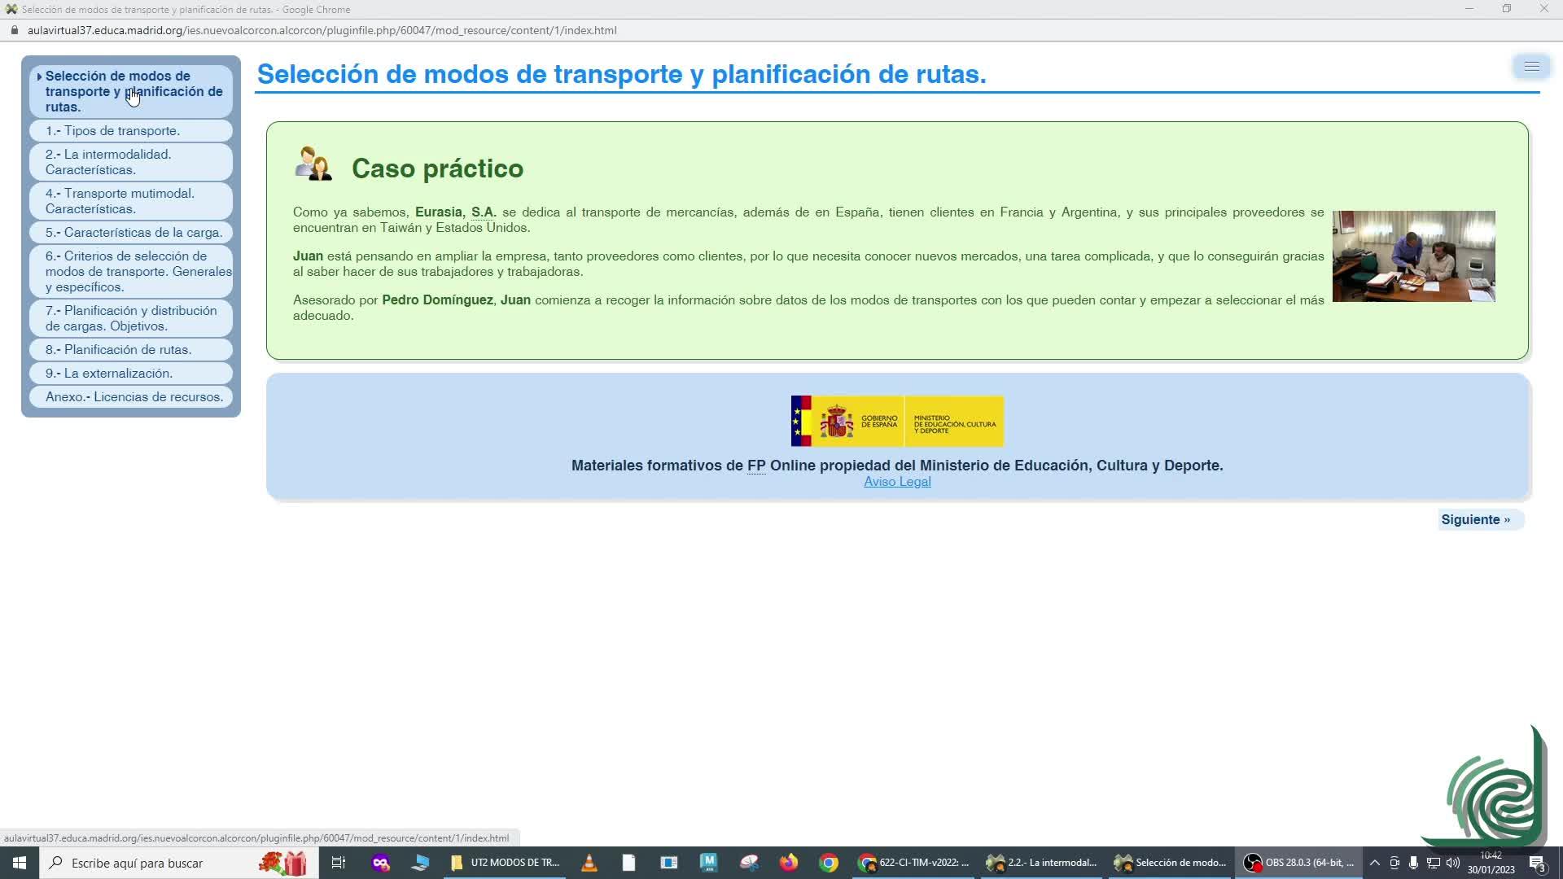The width and height of the screenshot is (1563, 879).
Task: Click the Caso práctico people icon
Action: [313, 164]
